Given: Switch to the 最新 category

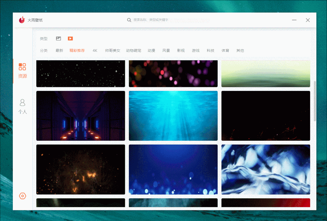Looking at the screenshot, I should (59, 51).
